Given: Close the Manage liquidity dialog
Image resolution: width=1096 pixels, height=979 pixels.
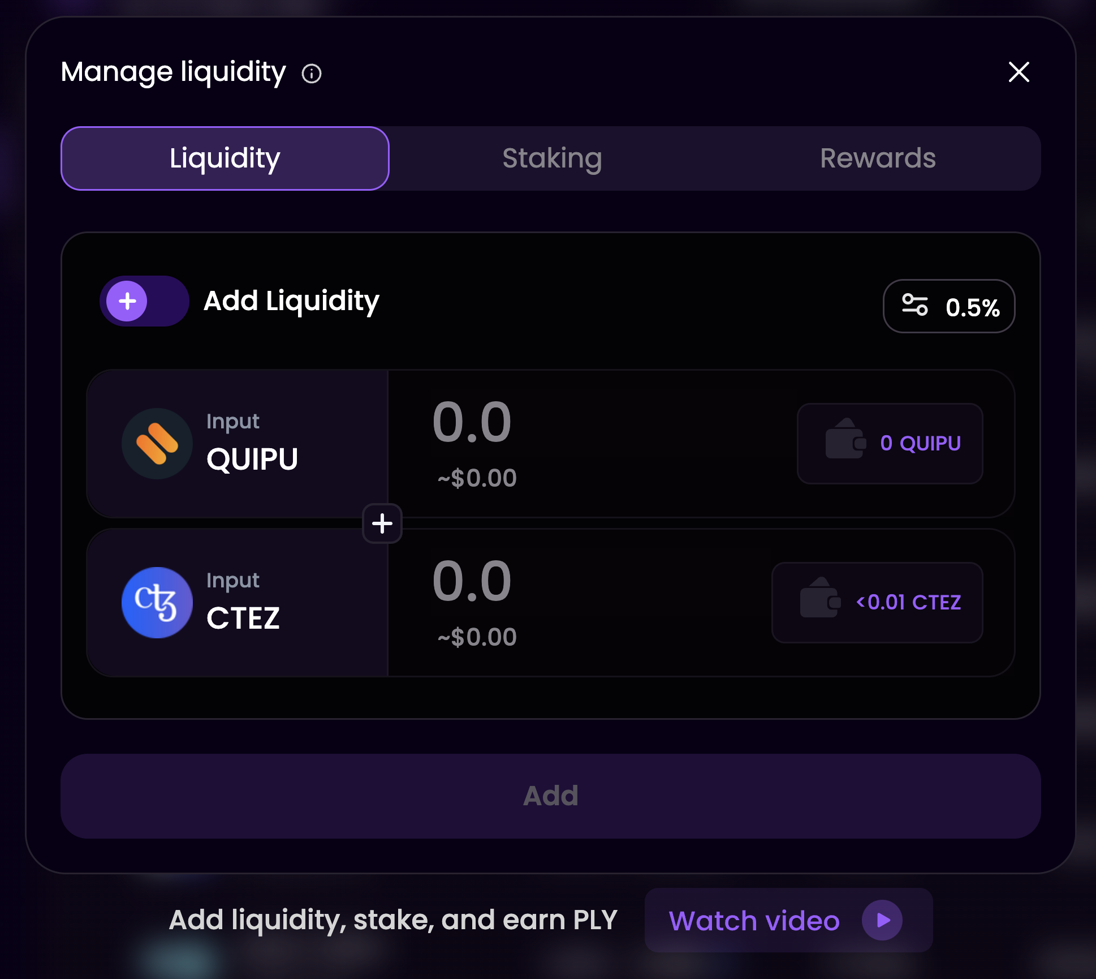Looking at the screenshot, I should (x=1019, y=72).
